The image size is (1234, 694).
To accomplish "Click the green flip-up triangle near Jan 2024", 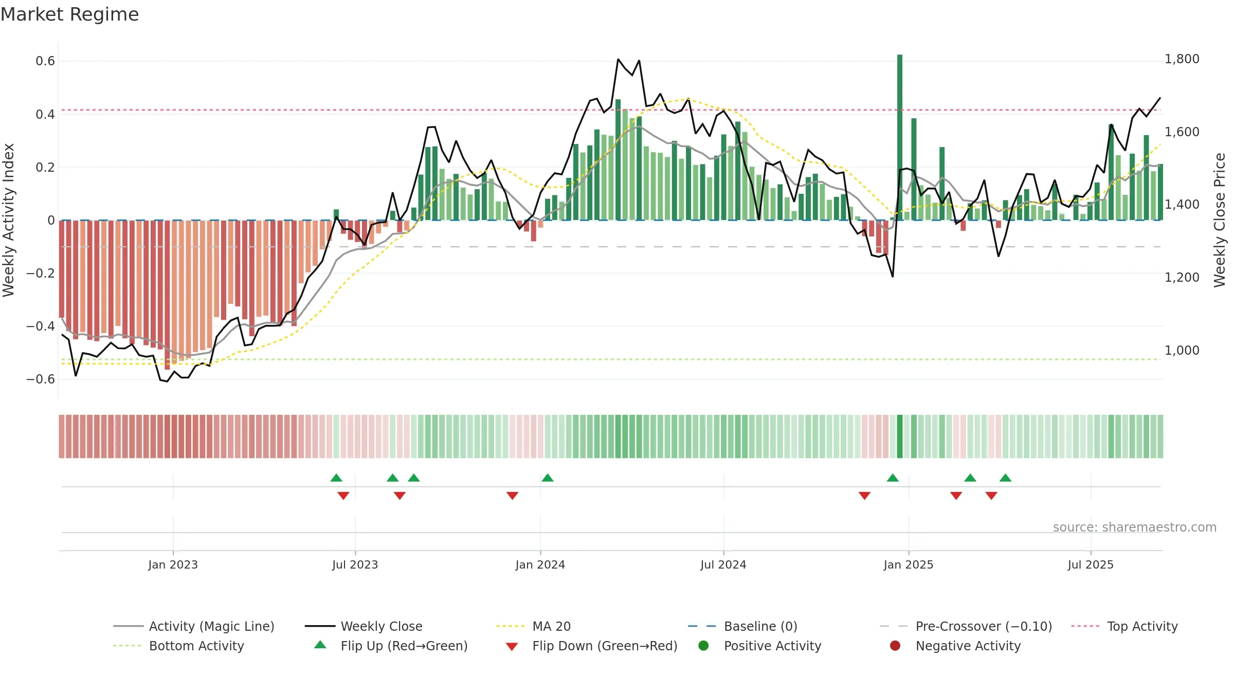I will click(548, 478).
